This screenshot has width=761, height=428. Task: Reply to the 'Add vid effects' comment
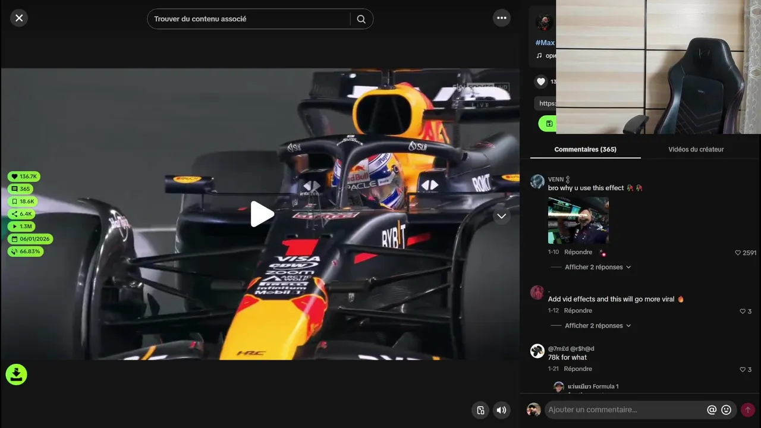click(x=578, y=311)
